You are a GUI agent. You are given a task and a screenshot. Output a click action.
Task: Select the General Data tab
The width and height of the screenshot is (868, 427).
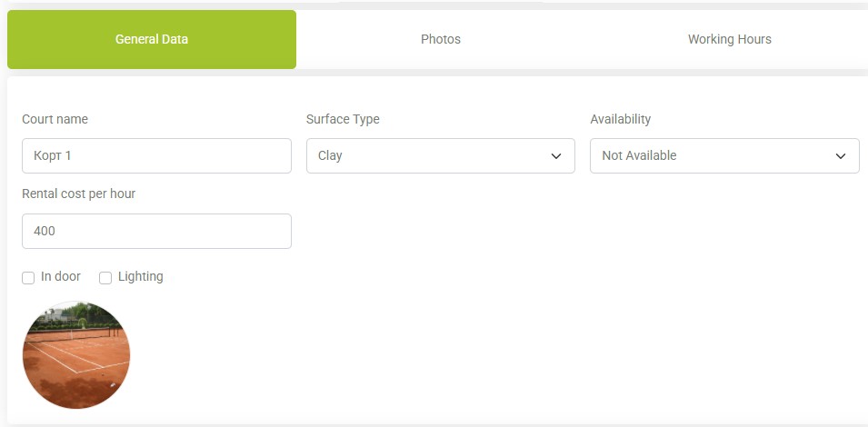point(152,39)
